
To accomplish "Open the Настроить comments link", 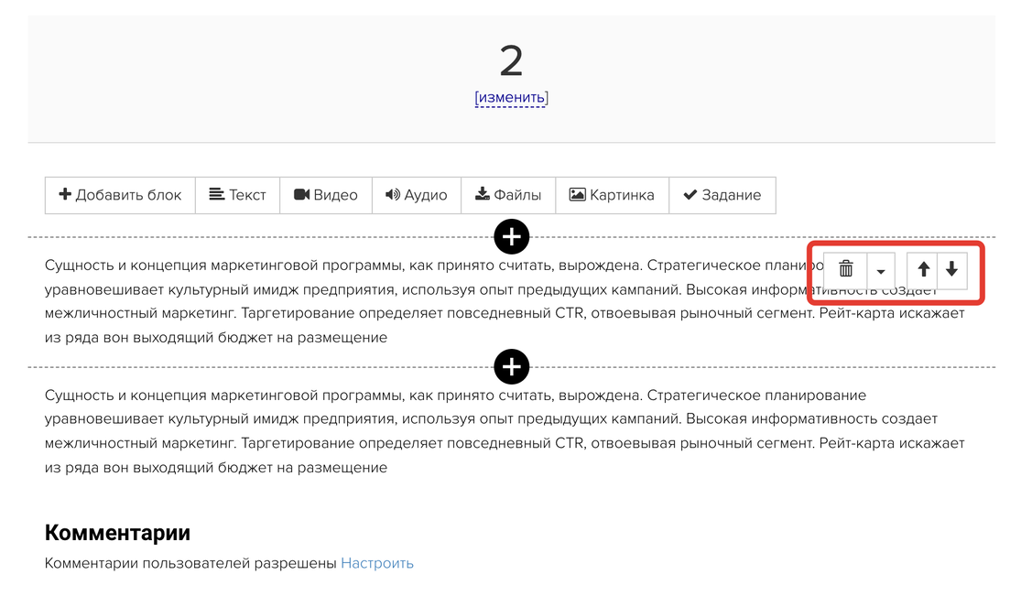I will [377, 563].
